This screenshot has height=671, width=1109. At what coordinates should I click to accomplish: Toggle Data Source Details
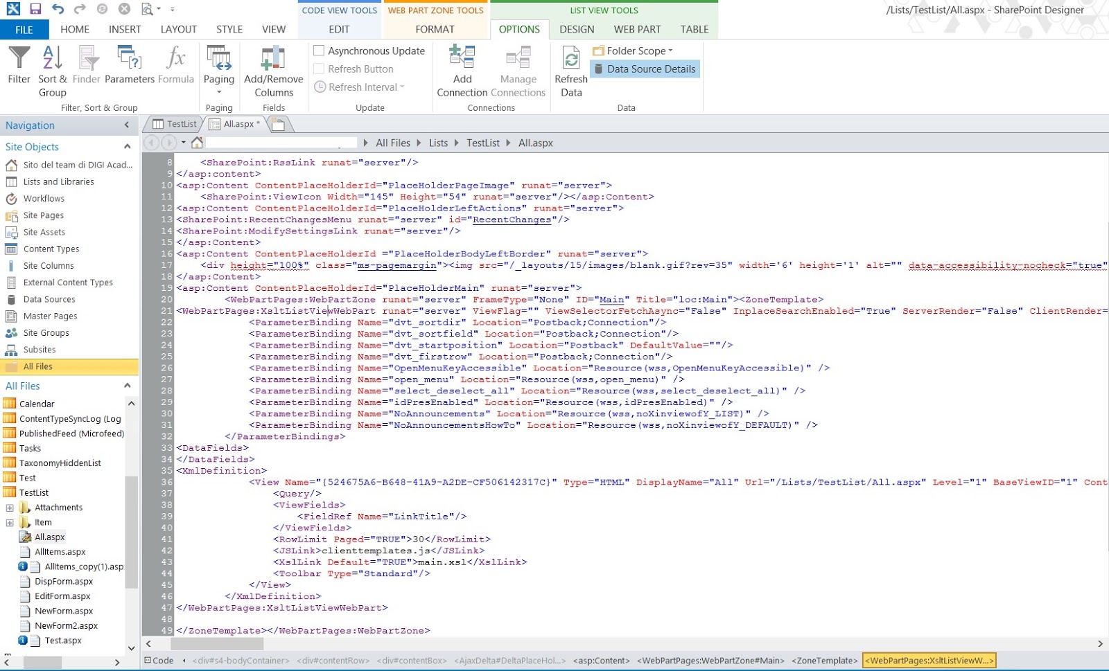[645, 69]
